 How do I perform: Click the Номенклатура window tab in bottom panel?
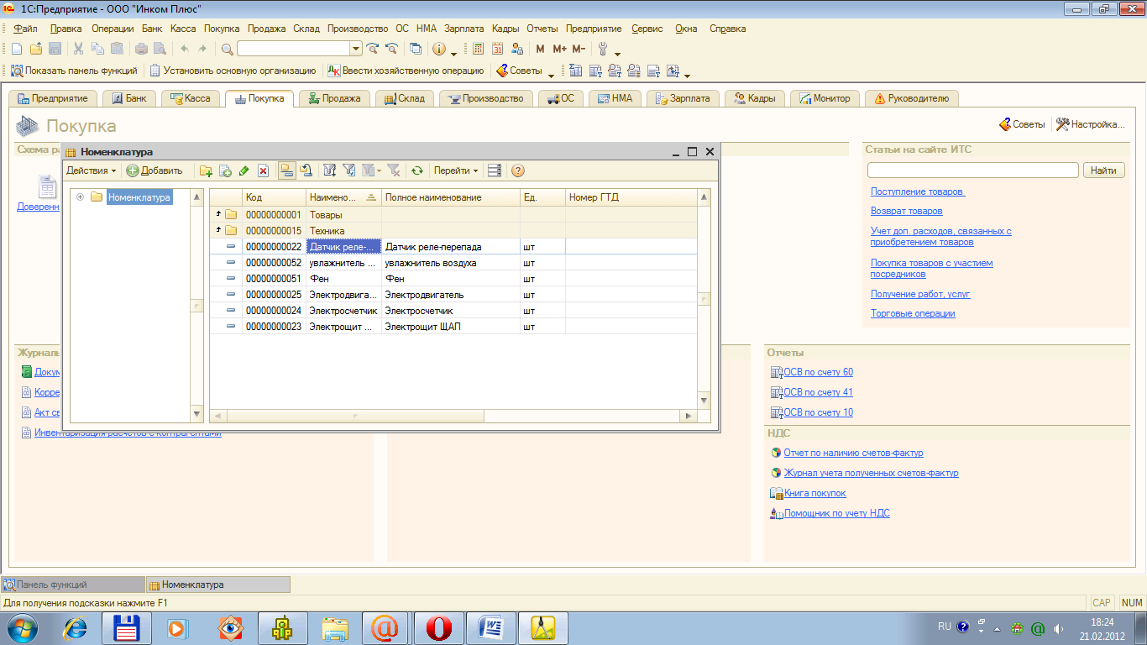click(x=217, y=585)
